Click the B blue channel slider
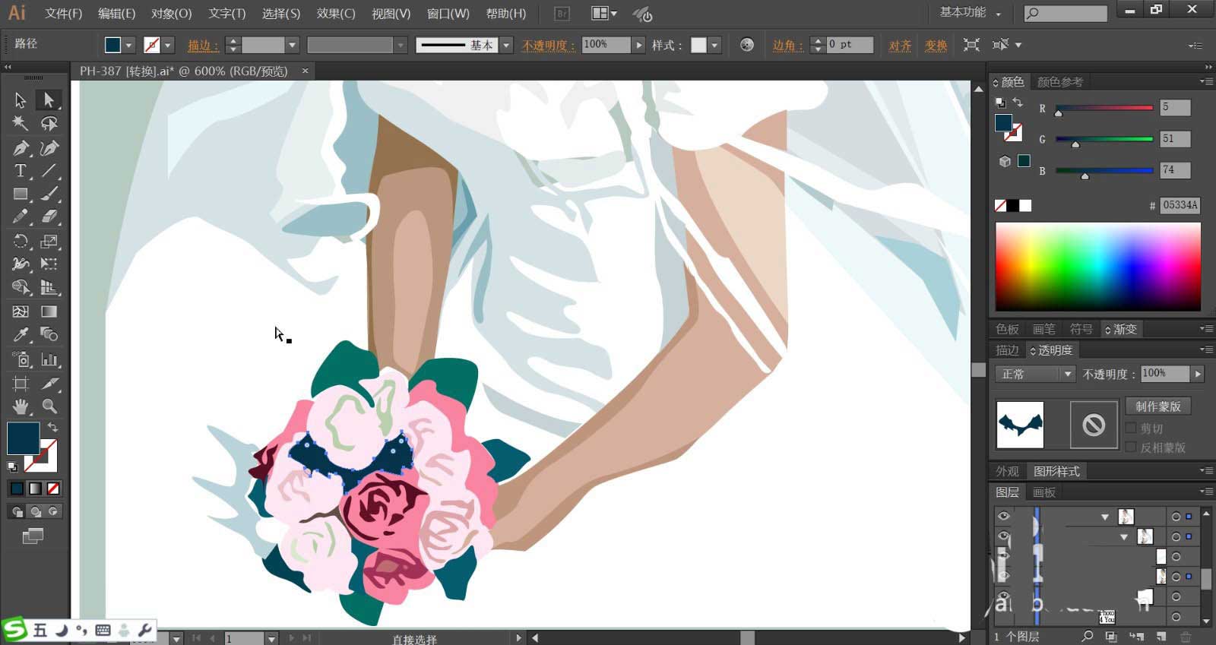This screenshot has width=1216, height=645. [1104, 172]
